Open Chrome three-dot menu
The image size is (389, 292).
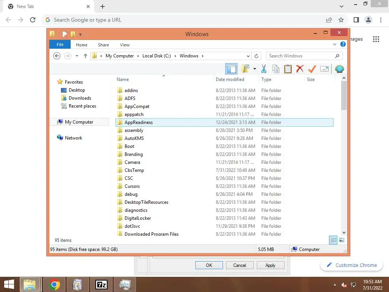pyautogui.click(x=381, y=20)
